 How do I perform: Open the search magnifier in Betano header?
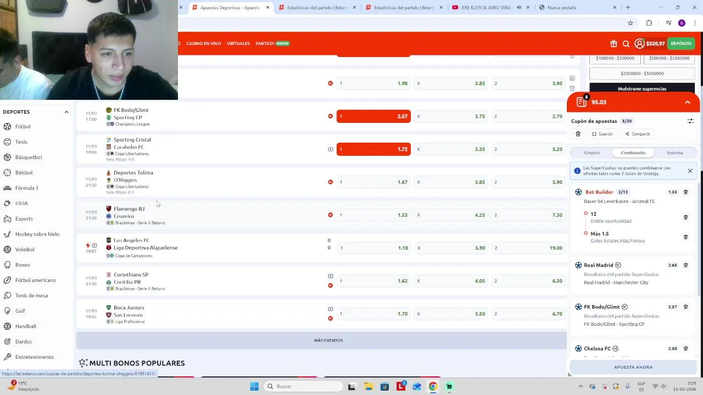[x=626, y=44]
